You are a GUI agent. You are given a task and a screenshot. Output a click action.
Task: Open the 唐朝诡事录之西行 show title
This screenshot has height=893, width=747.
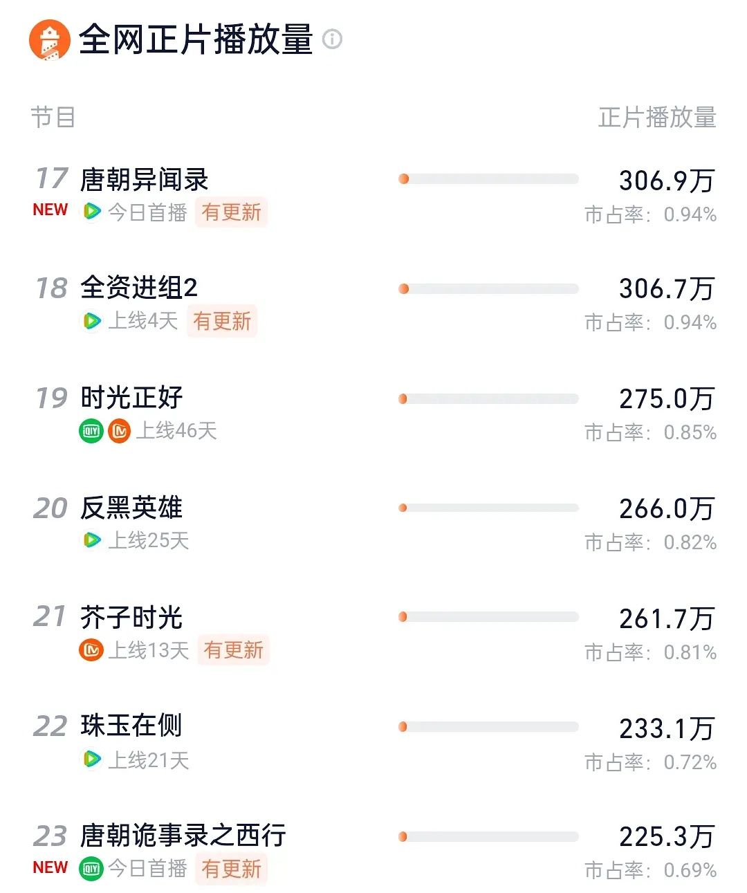[183, 836]
